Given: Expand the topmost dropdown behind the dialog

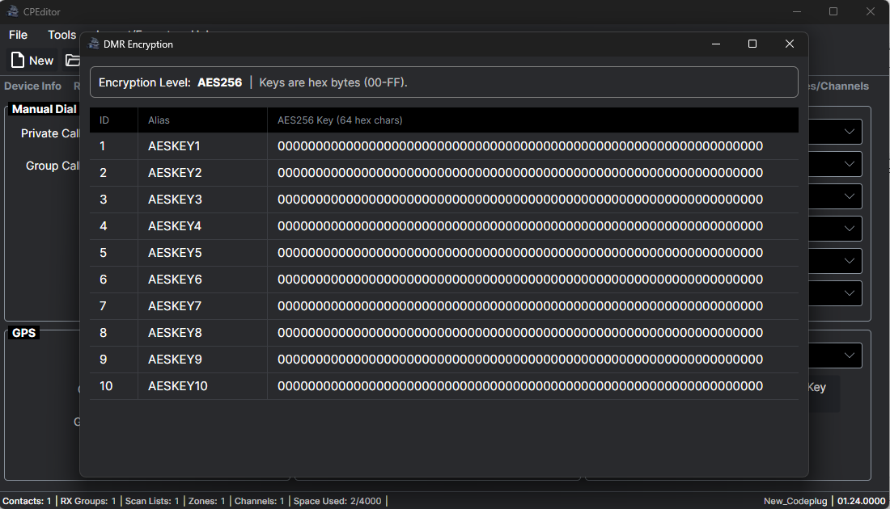Looking at the screenshot, I should [x=849, y=132].
